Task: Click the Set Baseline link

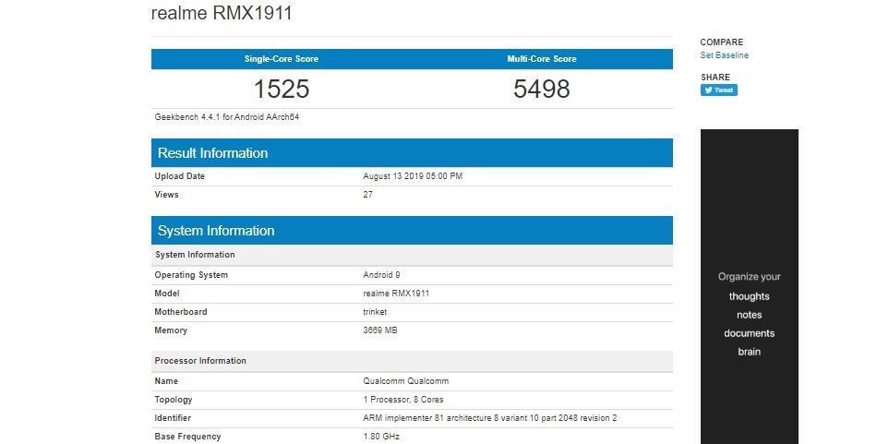Action: 724,54
